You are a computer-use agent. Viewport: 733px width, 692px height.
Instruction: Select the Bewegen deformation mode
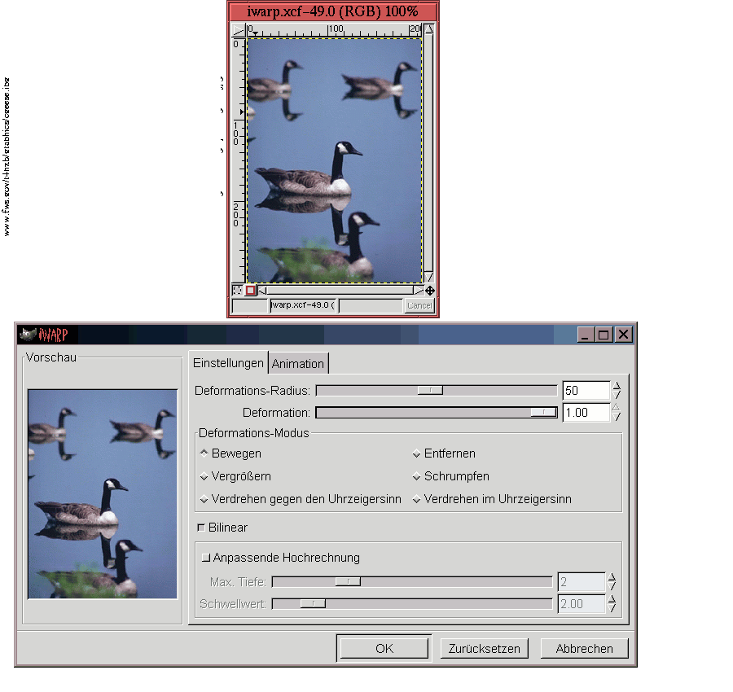coord(204,453)
